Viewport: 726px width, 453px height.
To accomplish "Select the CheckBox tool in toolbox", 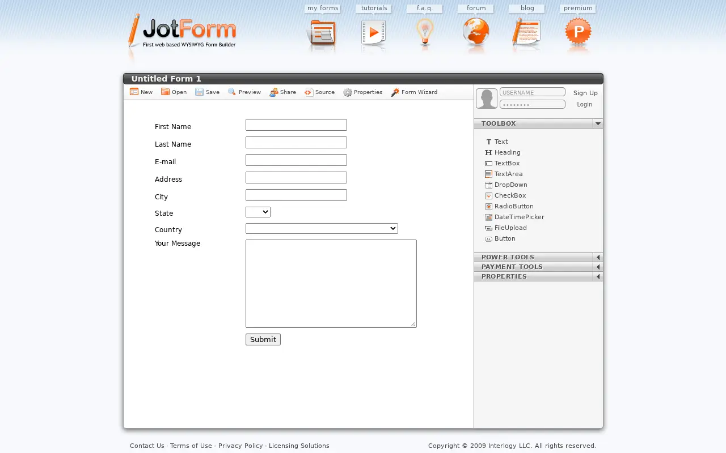I will tap(505, 195).
